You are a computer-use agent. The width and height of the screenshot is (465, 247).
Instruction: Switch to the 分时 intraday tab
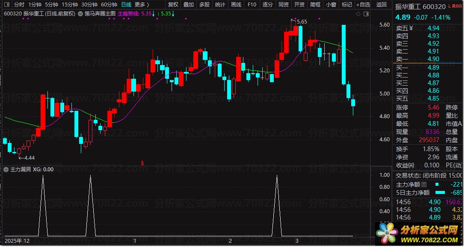(x=19, y=4)
